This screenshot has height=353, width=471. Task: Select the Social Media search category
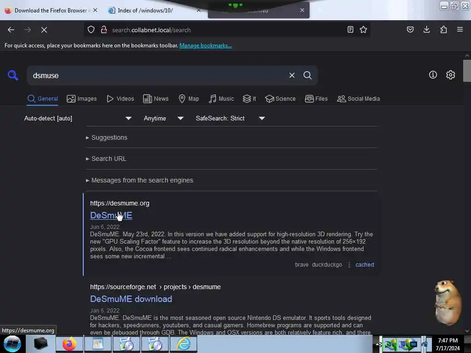pyautogui.click(x=358, y=99)
